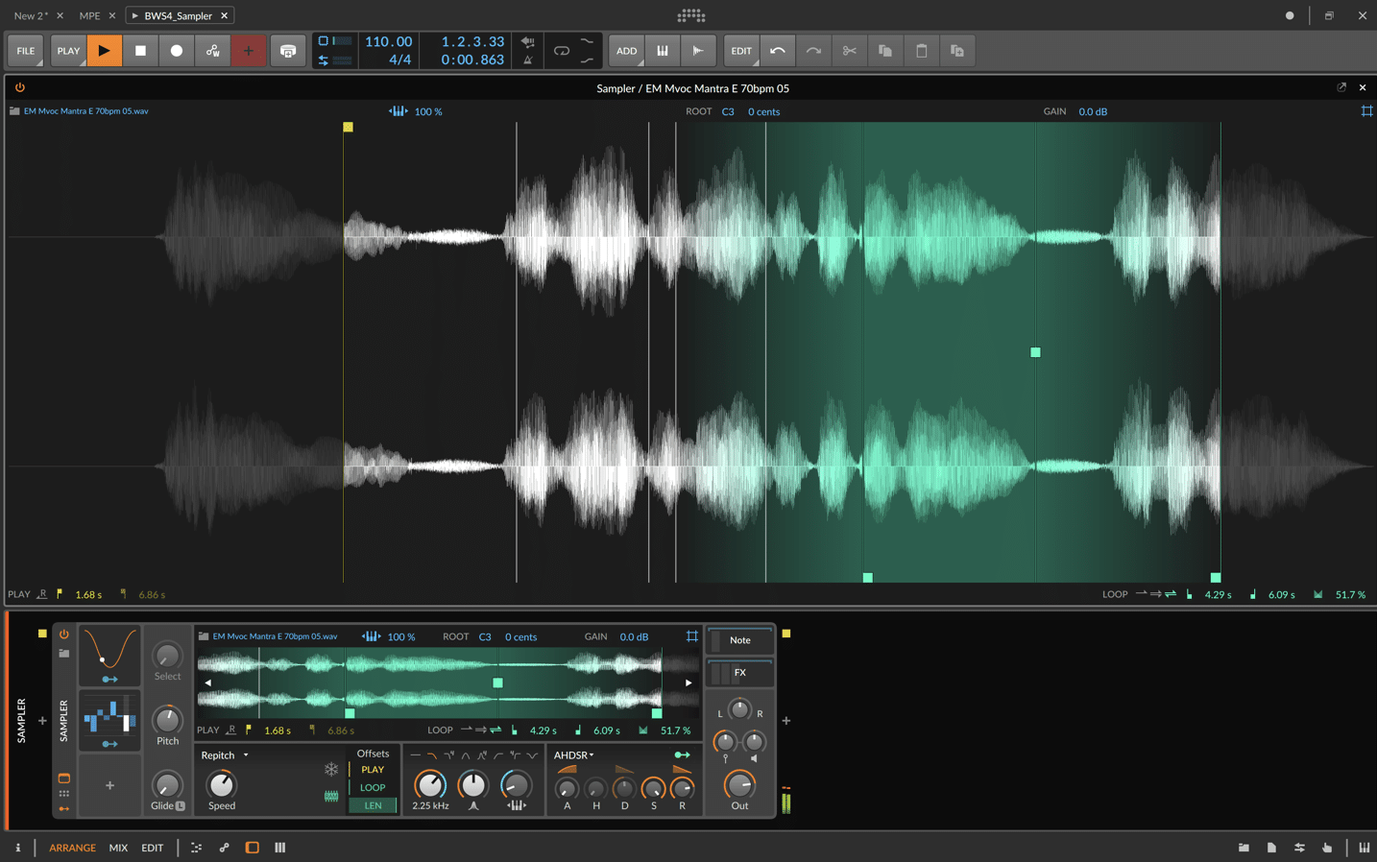Click the 4/4 time signature field
1377x862 pixels.
[x=399, y=60]
